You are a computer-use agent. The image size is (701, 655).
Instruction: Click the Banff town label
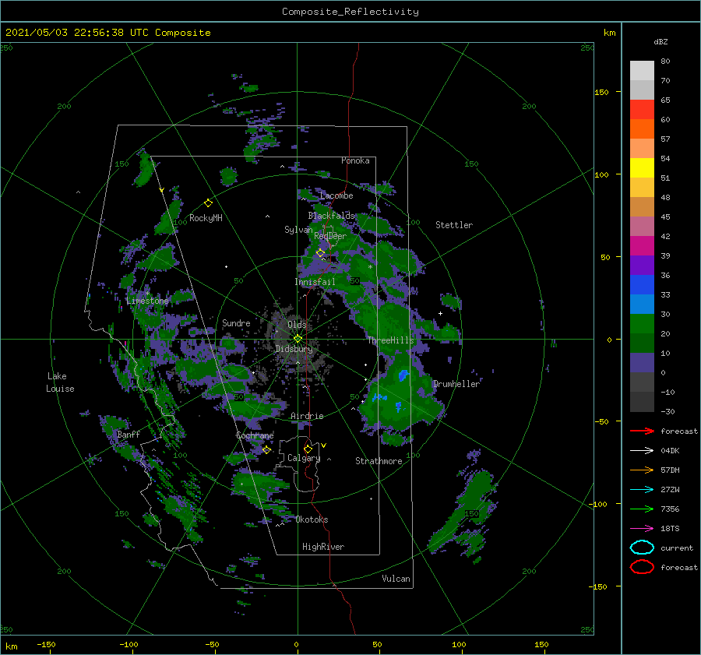[x=129, y=435]
